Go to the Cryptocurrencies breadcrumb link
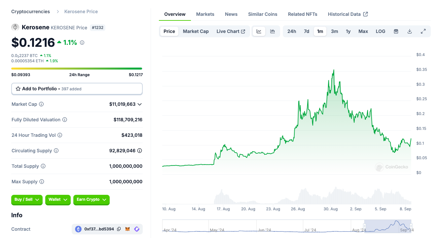 (30, 12)
